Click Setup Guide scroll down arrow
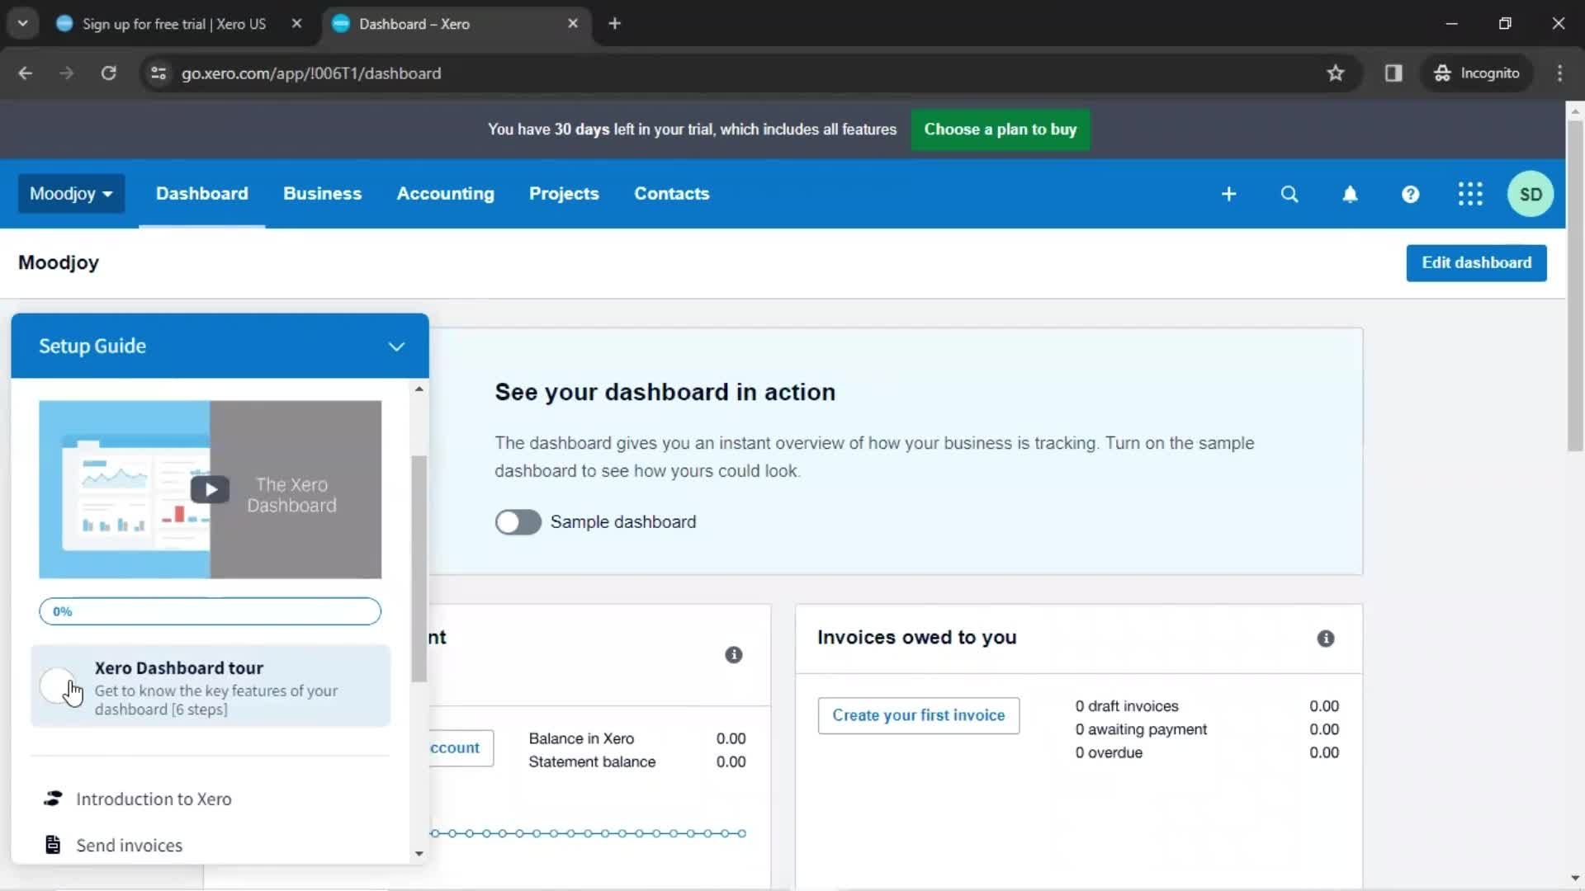Viewport: 1585px width, 891px height. [419, 853]
